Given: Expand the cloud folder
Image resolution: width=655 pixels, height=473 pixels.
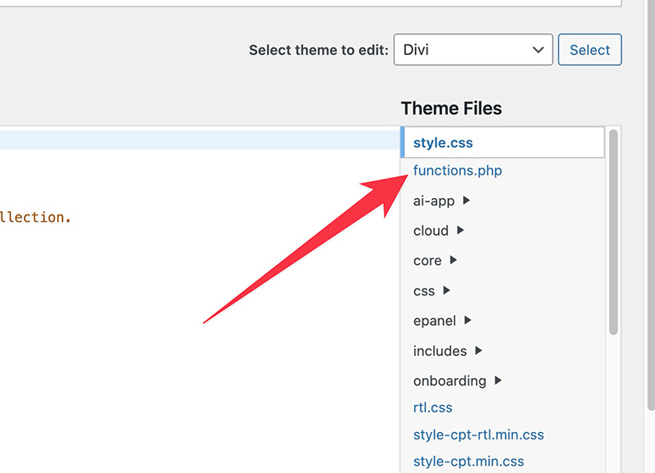Looking at the screenshot, I should click(439, 231).
